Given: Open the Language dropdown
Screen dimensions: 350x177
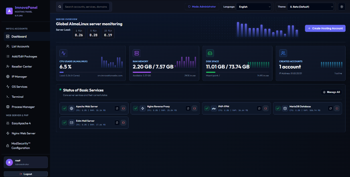Looking at the screenshot, I should pos(254,7).
